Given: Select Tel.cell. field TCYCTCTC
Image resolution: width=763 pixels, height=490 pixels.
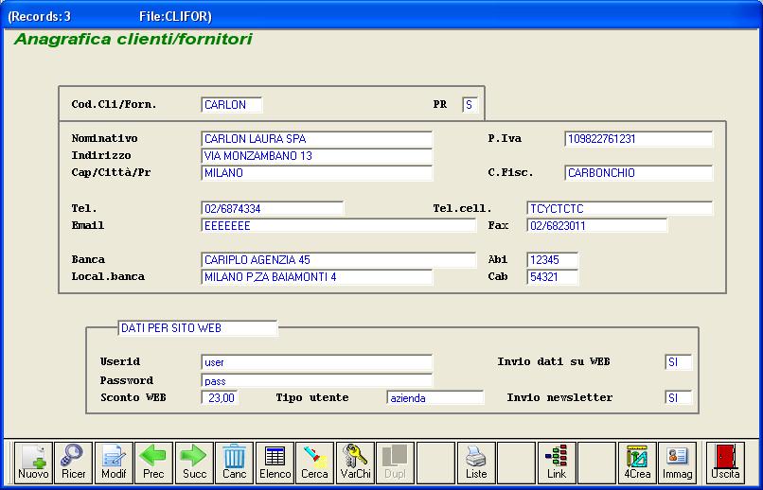Looking at the screenshot, I should tap(619, 208).
